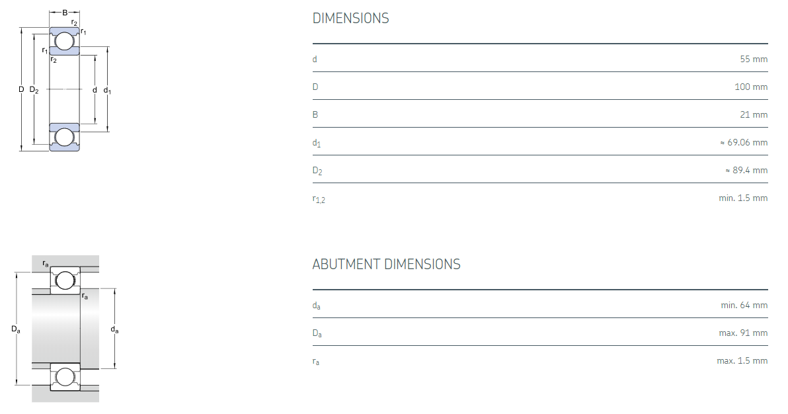Click the 55 mm bore value
Screen dimensions: 788x414
(754, 59)
